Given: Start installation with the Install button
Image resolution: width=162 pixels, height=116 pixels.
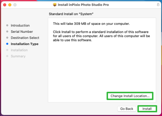Looking at the screenshot, I should [x=147, y=109].
